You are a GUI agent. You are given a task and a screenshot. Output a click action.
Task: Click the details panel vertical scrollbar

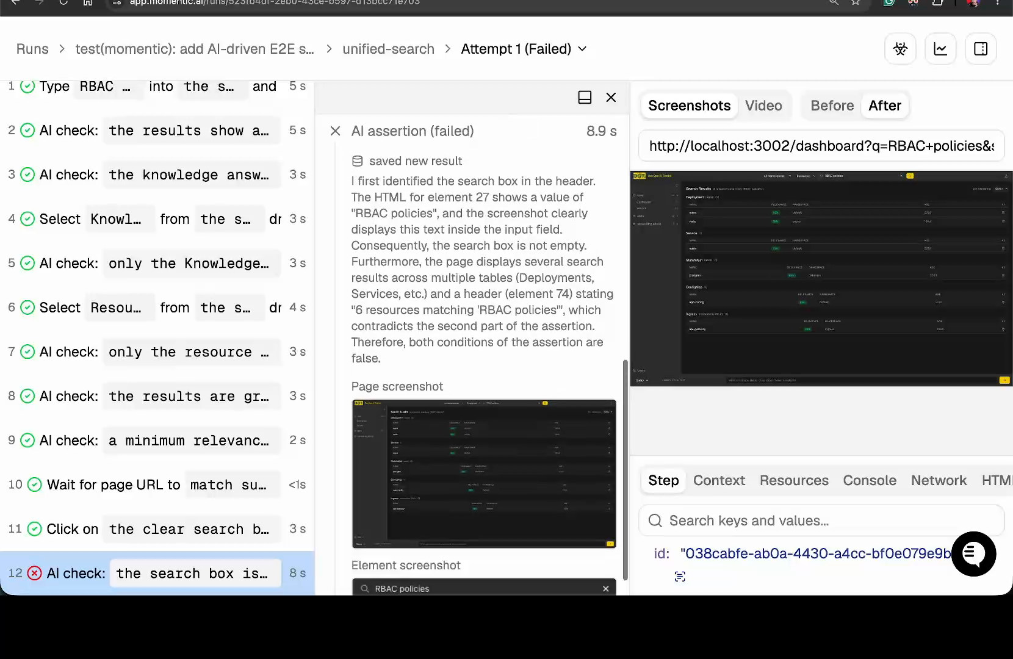[625, 470]
